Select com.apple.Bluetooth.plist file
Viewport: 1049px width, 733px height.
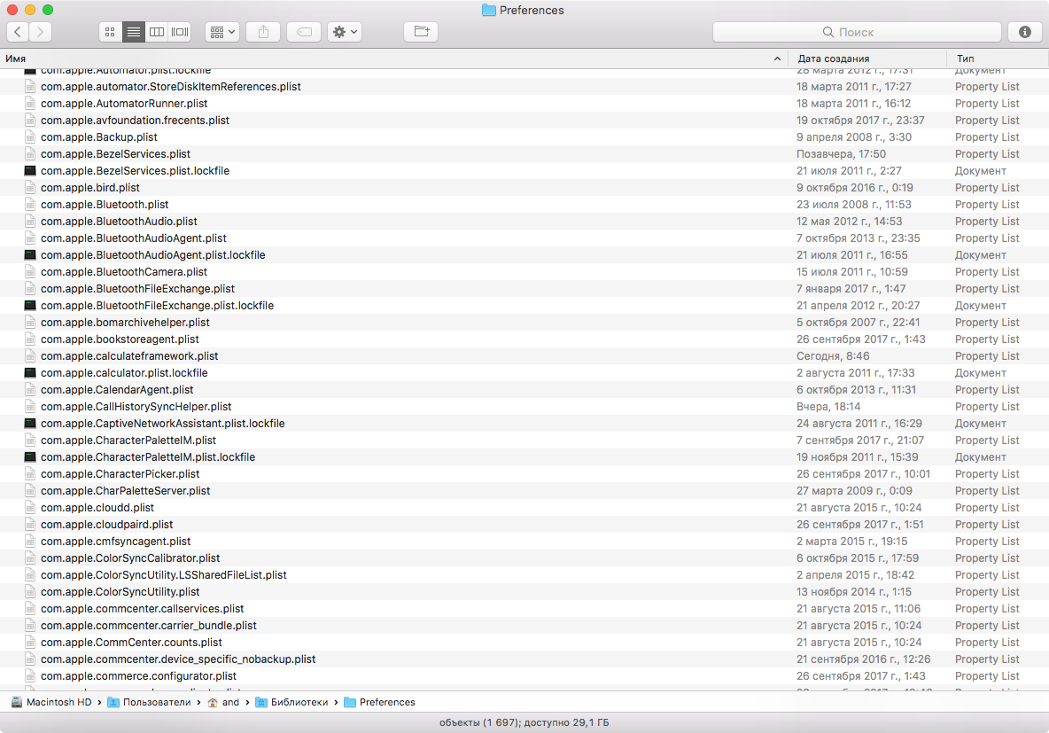(105, 205)
